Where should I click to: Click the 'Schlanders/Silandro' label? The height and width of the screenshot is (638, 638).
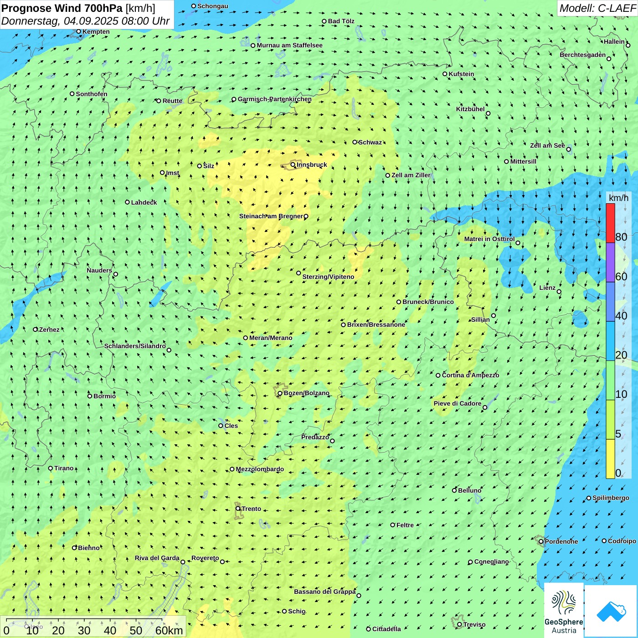135,346
